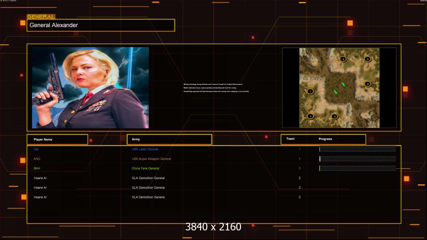Viewport: 427px width, 240px height.
Task: Click the General Alexander portrait image
Action: [91, 88]
